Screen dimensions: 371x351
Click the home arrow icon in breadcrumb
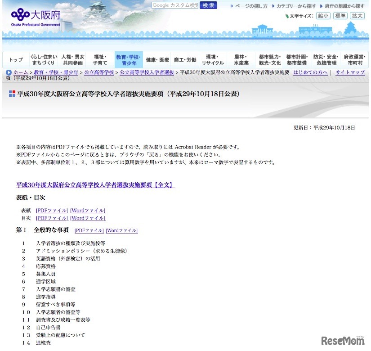pos(8,72)
